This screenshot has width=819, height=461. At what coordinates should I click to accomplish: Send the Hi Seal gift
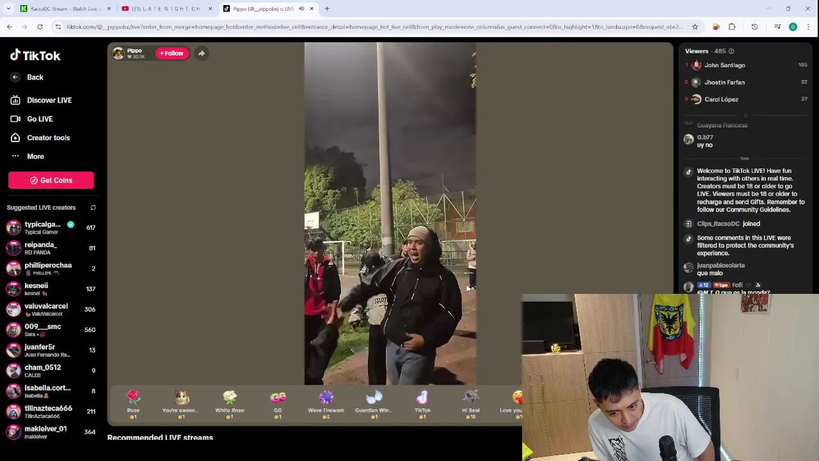click(471, 405)
